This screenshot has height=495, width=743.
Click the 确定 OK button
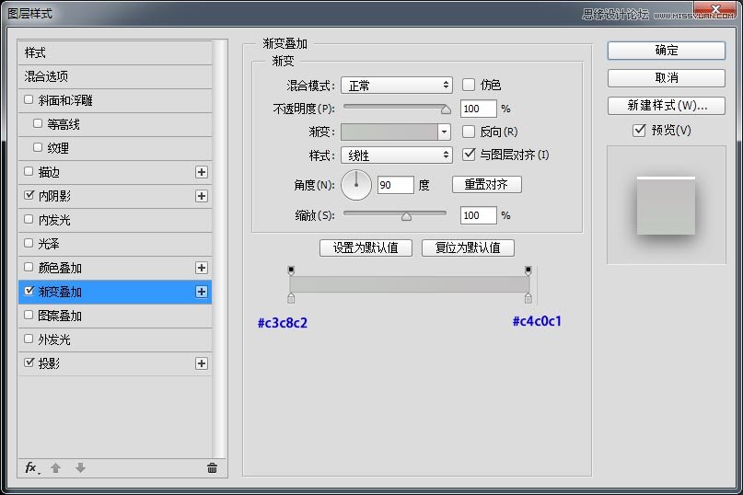(667, 51)
